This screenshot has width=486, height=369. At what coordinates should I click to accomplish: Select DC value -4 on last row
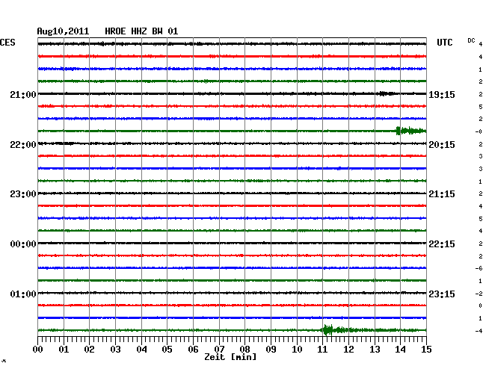point(479,331)
